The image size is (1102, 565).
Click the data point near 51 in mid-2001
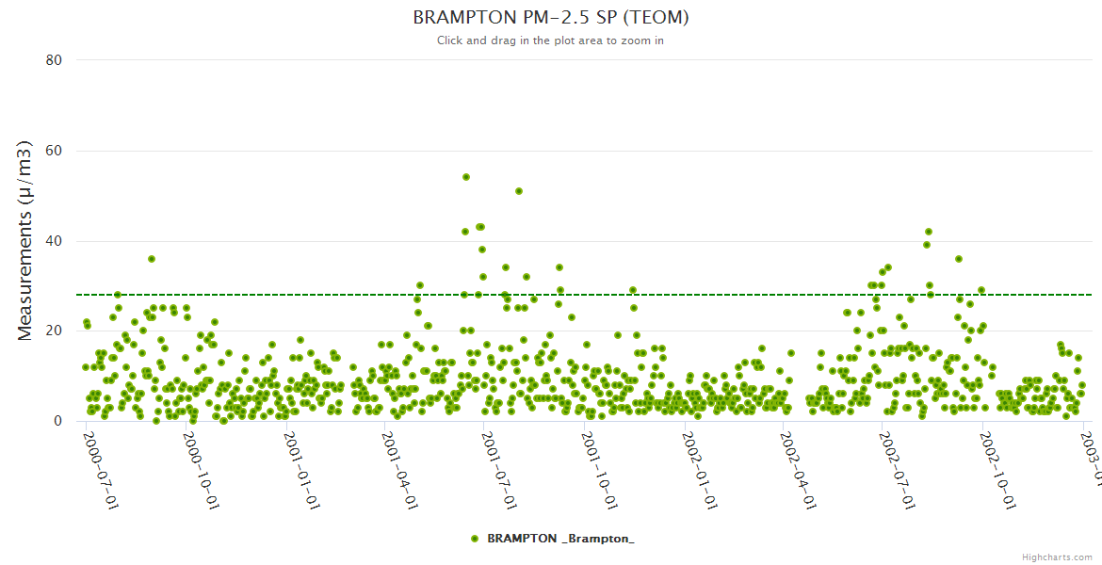click(x=519, y=191)
